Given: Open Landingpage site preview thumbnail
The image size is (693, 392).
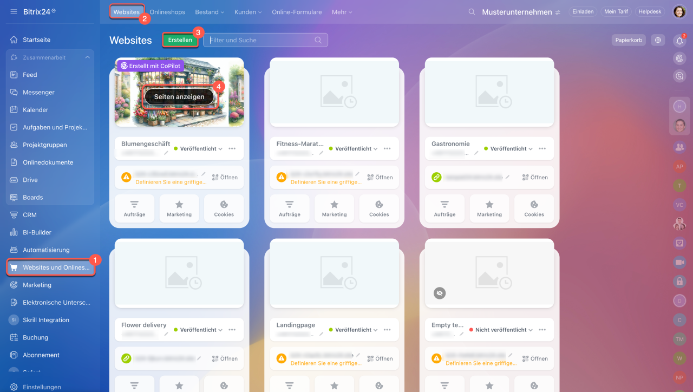Looking at the screenshot, I should pos(334,273).
